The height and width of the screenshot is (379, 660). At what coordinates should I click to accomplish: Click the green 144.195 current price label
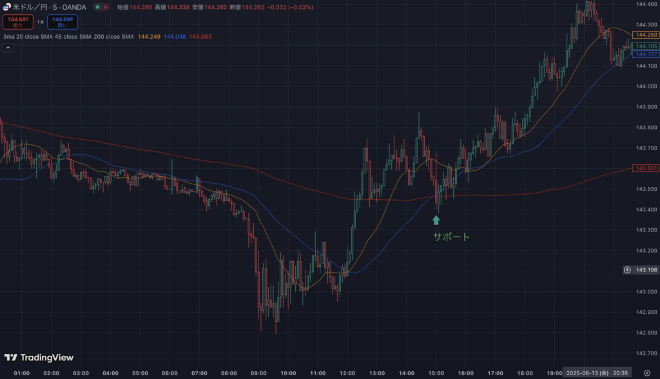pyautogui.click(x=646, y=46)
